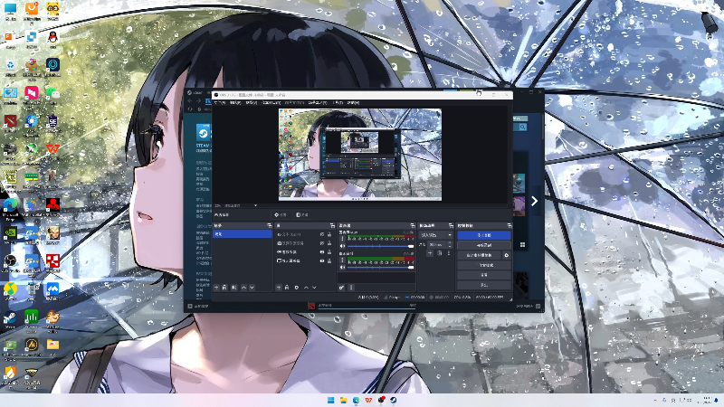This screenshot has width=724, height=407.
Task: Open the File (文件) menu in OBS
Action: (220, 103)
